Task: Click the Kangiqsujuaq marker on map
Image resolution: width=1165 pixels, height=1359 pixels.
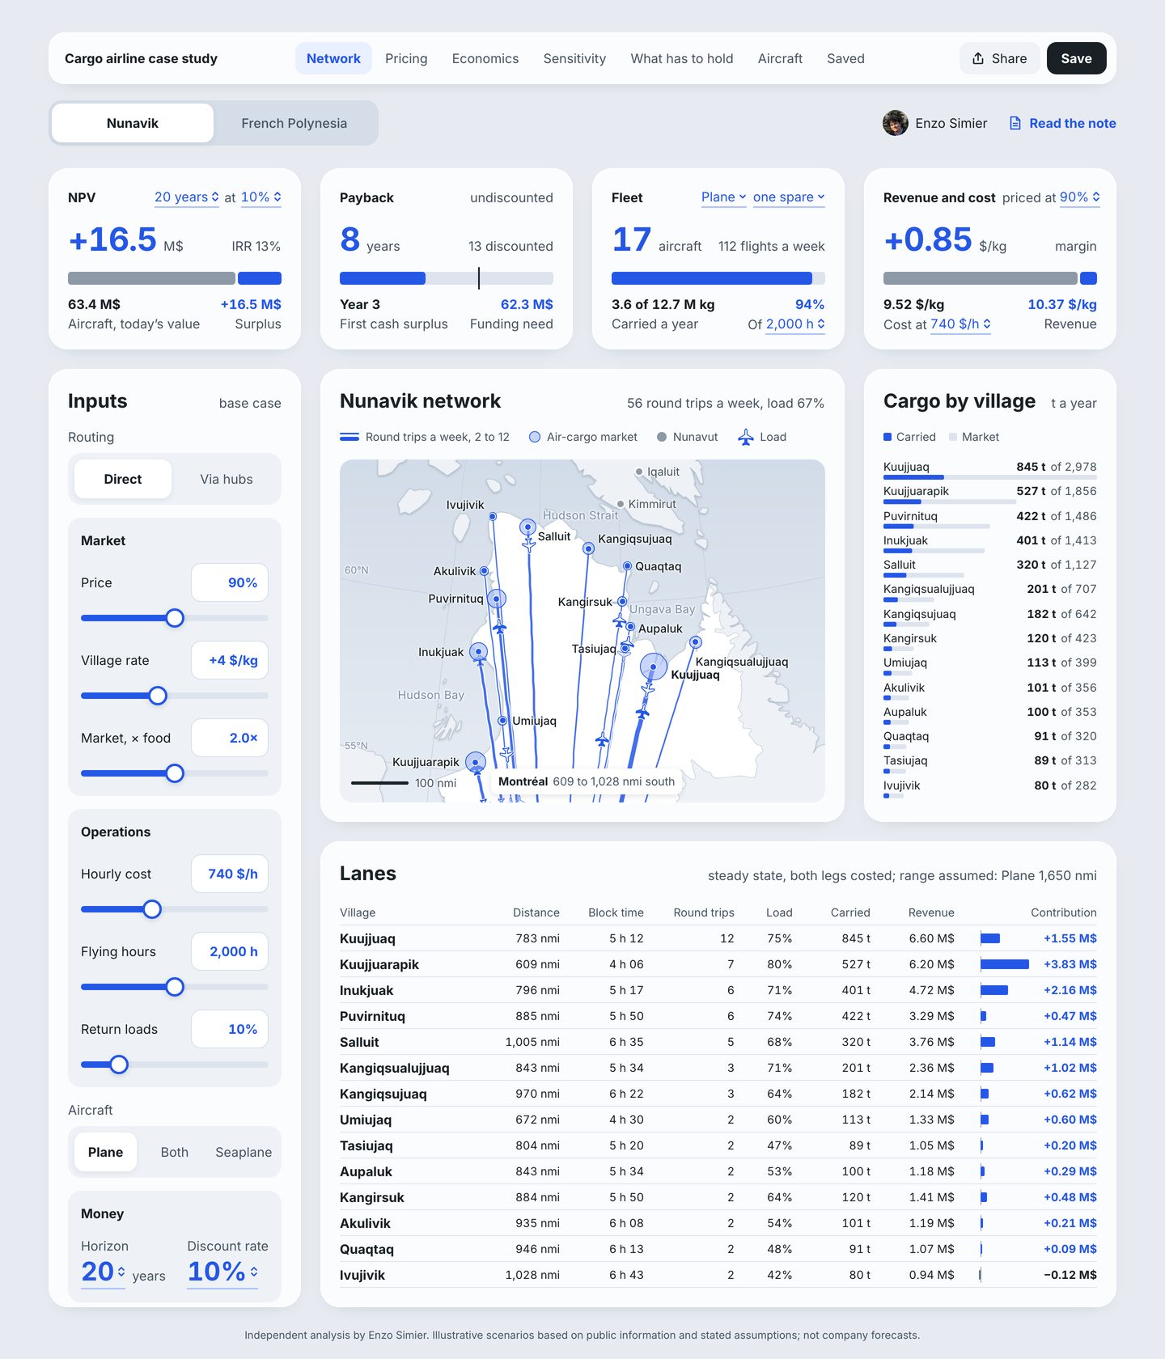Action: pyautogui.click(x=589, y=548)
